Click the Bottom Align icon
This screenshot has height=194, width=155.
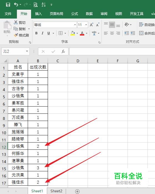tap(118, 26)
